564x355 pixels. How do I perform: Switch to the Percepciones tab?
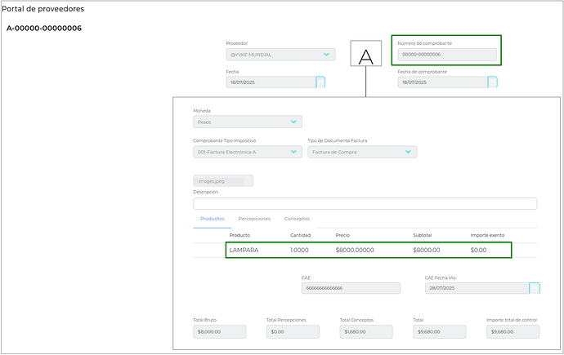click(x=254, y=219)
